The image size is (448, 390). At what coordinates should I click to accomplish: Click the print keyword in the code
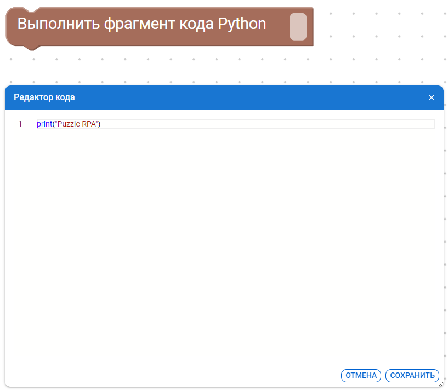[44, 124]
